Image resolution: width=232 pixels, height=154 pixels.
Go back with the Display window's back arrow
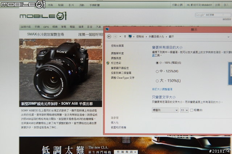point(109,36)
